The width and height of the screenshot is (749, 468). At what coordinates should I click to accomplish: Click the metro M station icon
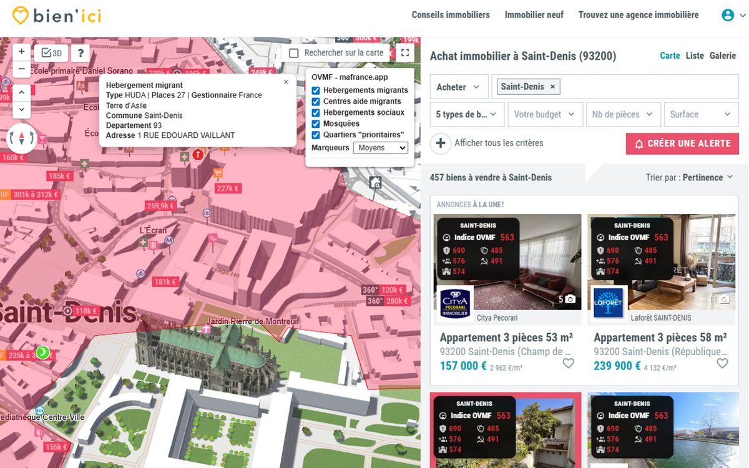169,240
